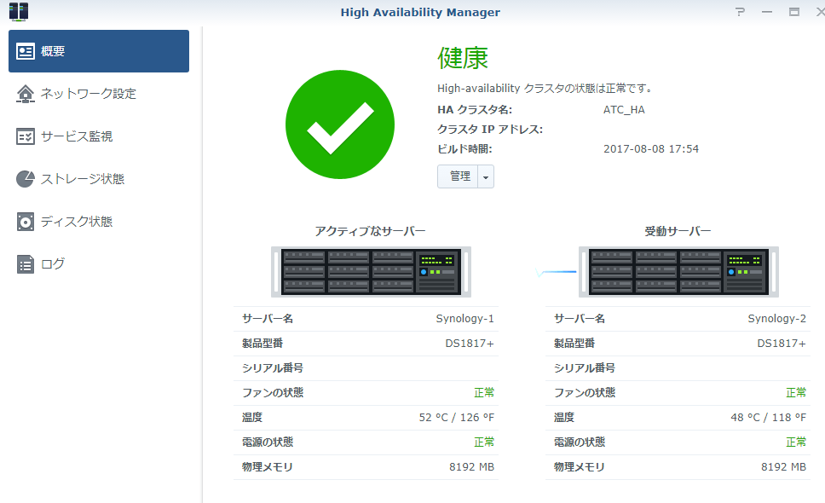Show the ディスク状態 page
This screenshot has width=825, height=503.
(x=99, y=222)
